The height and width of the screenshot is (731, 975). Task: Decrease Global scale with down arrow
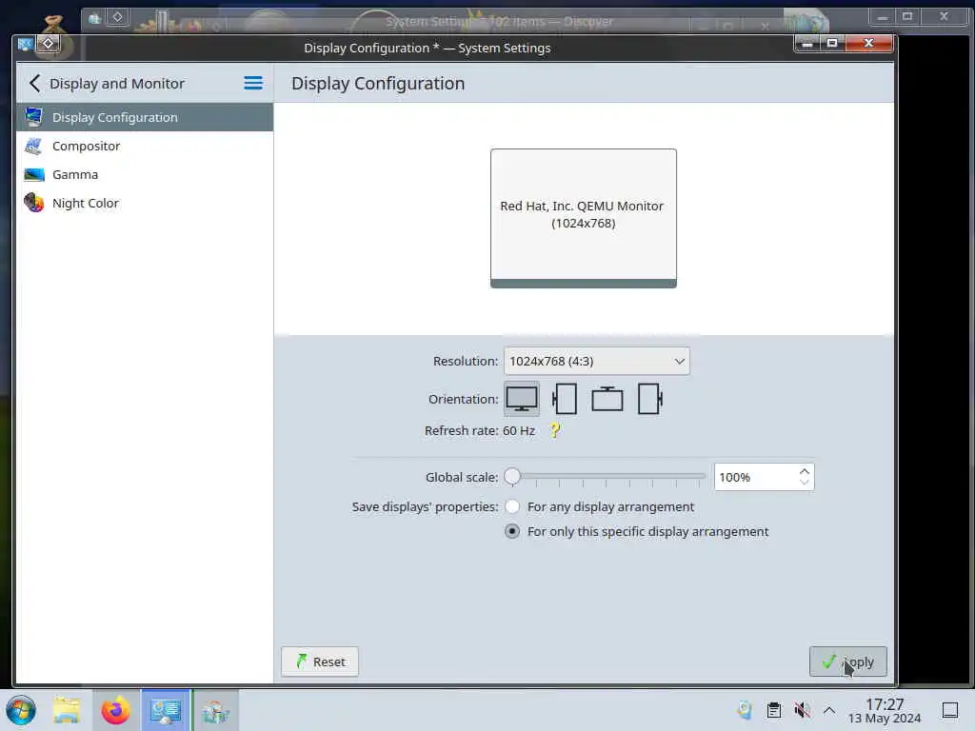[x=804, y=483]
